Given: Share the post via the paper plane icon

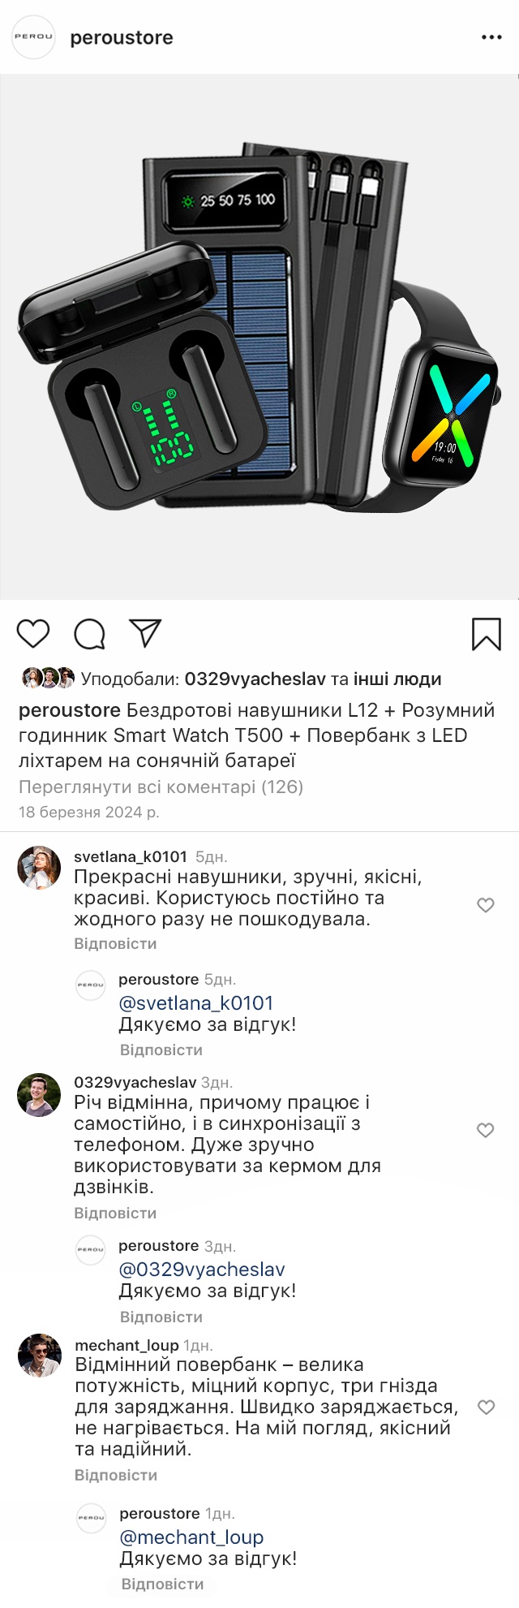Looking at the screenshot, I should [146, 633].
